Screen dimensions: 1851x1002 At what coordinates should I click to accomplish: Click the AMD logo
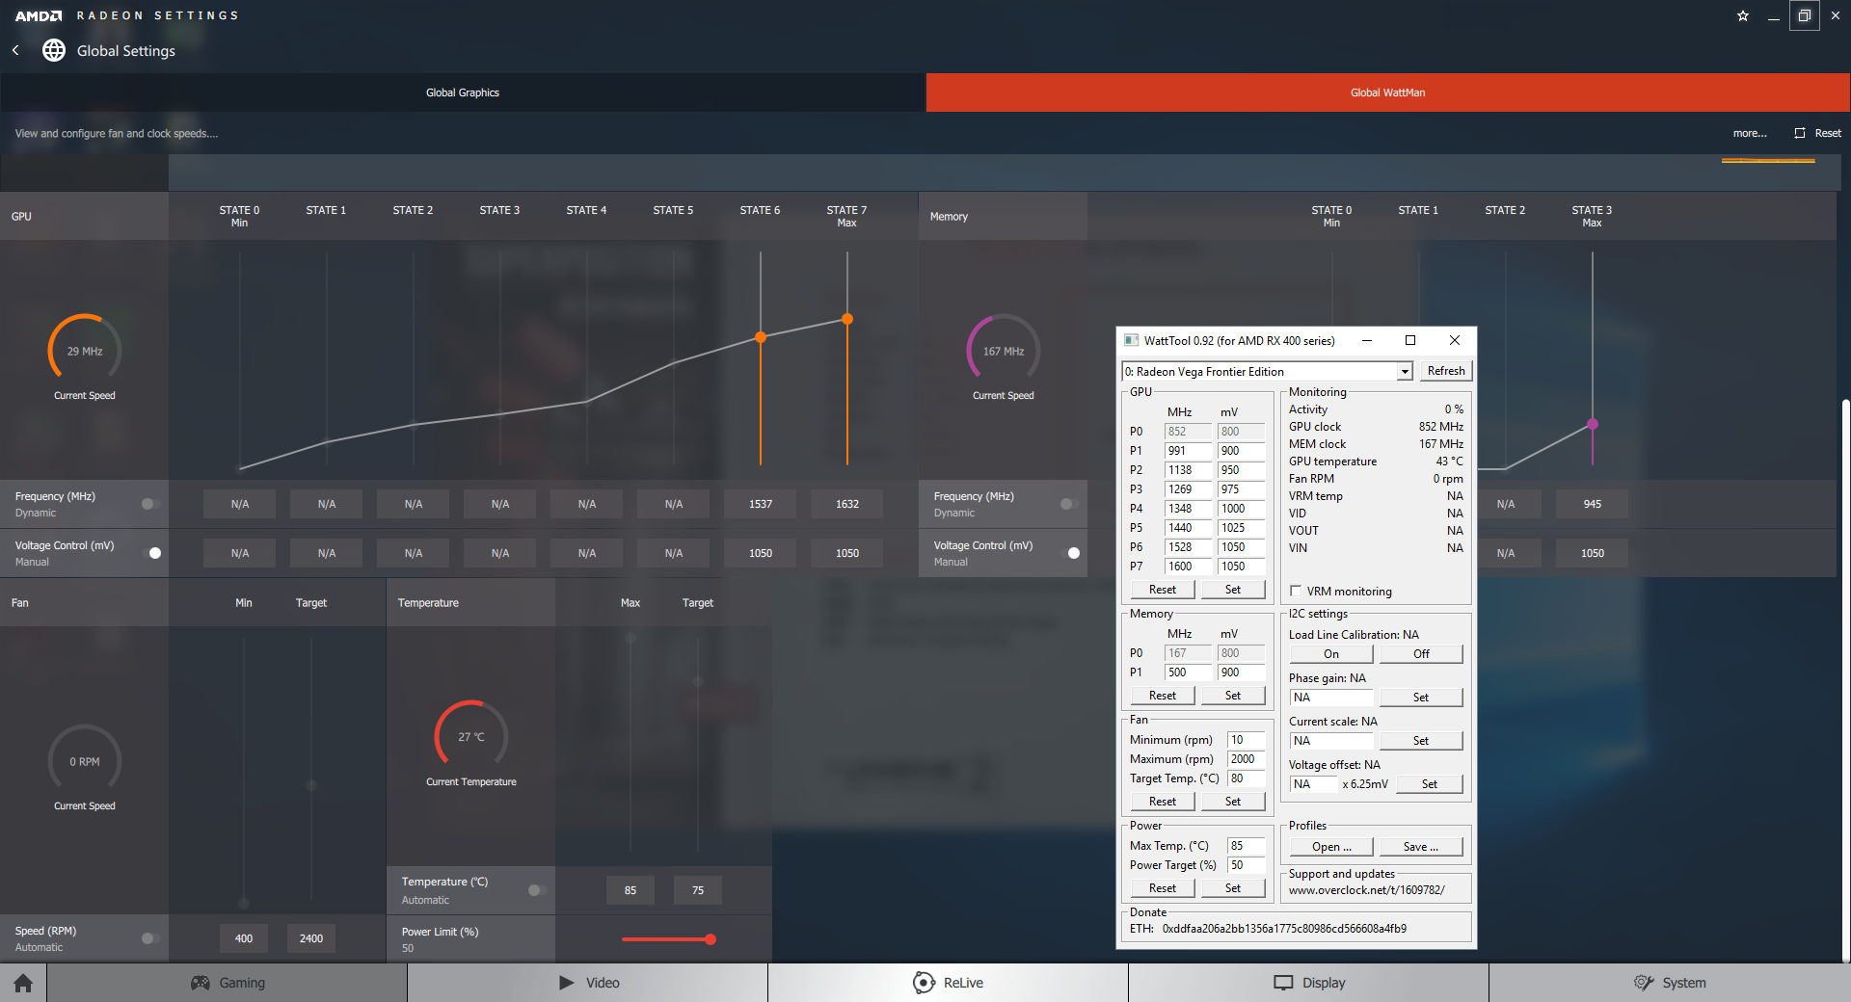[x=39, y=15]
